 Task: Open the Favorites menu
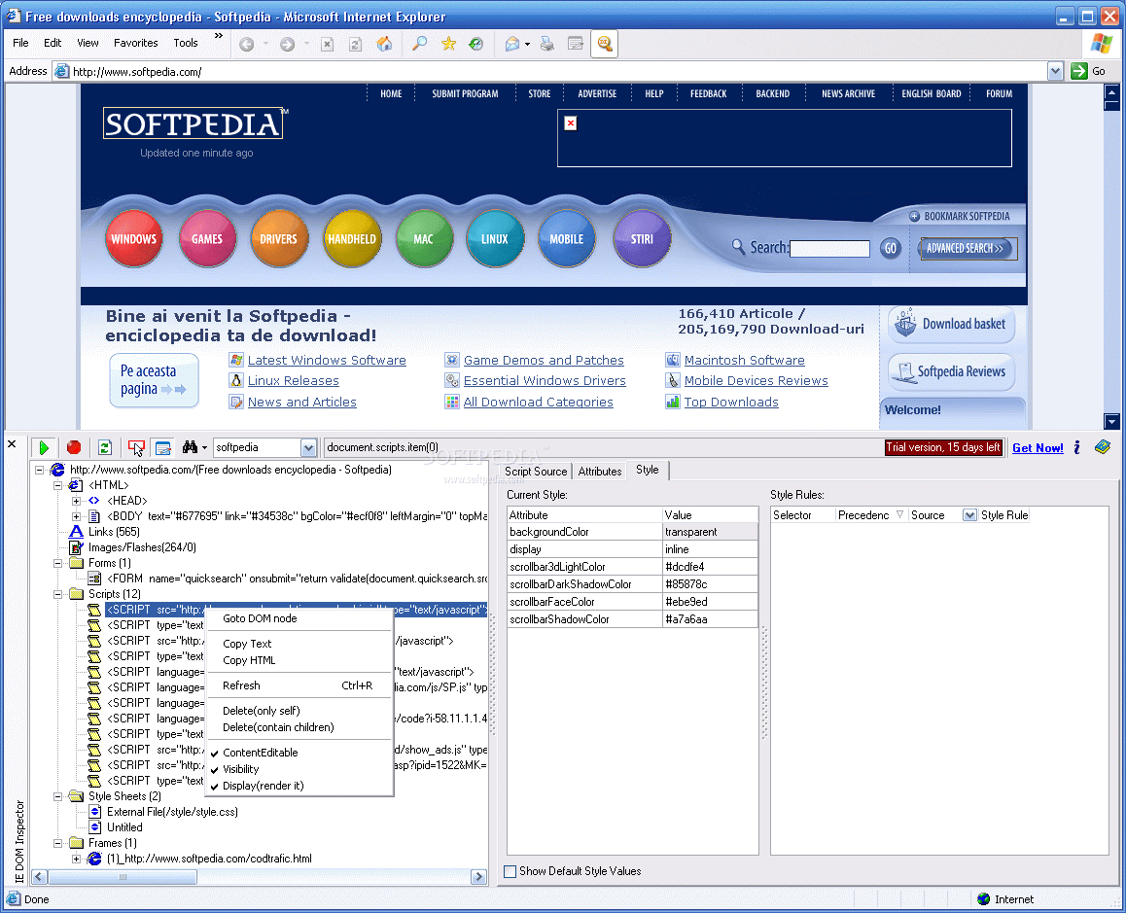point(136,43)
